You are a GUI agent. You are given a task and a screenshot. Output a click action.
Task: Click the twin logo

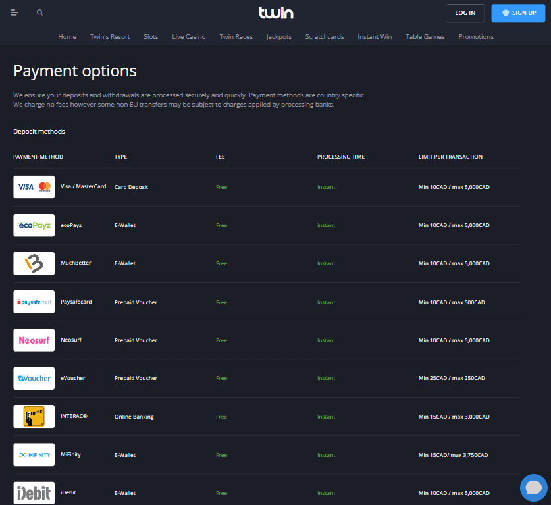[276, 13]
